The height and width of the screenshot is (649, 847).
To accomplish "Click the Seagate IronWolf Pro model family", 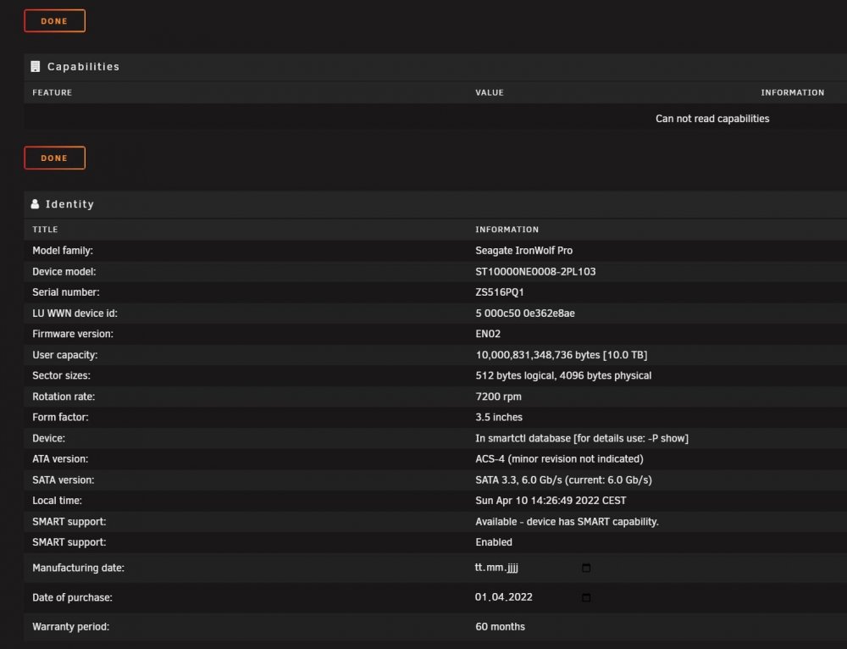I will point(524,250).
